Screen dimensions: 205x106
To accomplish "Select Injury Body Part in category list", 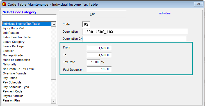I will point(27,28).
